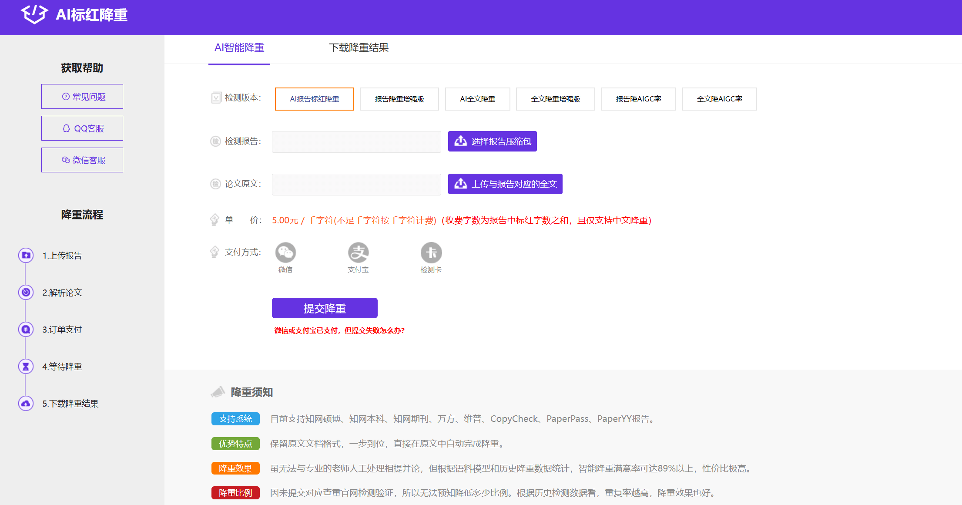Open the payment failure help link
Viewport: 962px width, 505px height.
click(339, 330)
